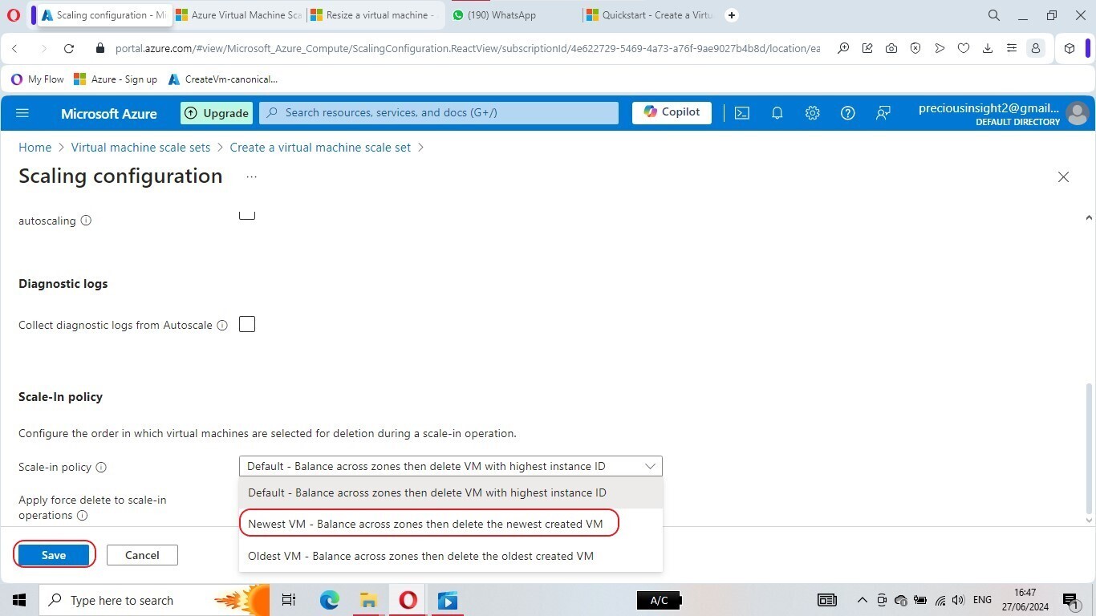Image resolution: width=1096 pixels, height=616 pixels.
Task: Show info tooltip for Scale-in policy
Action: [101, 467]
